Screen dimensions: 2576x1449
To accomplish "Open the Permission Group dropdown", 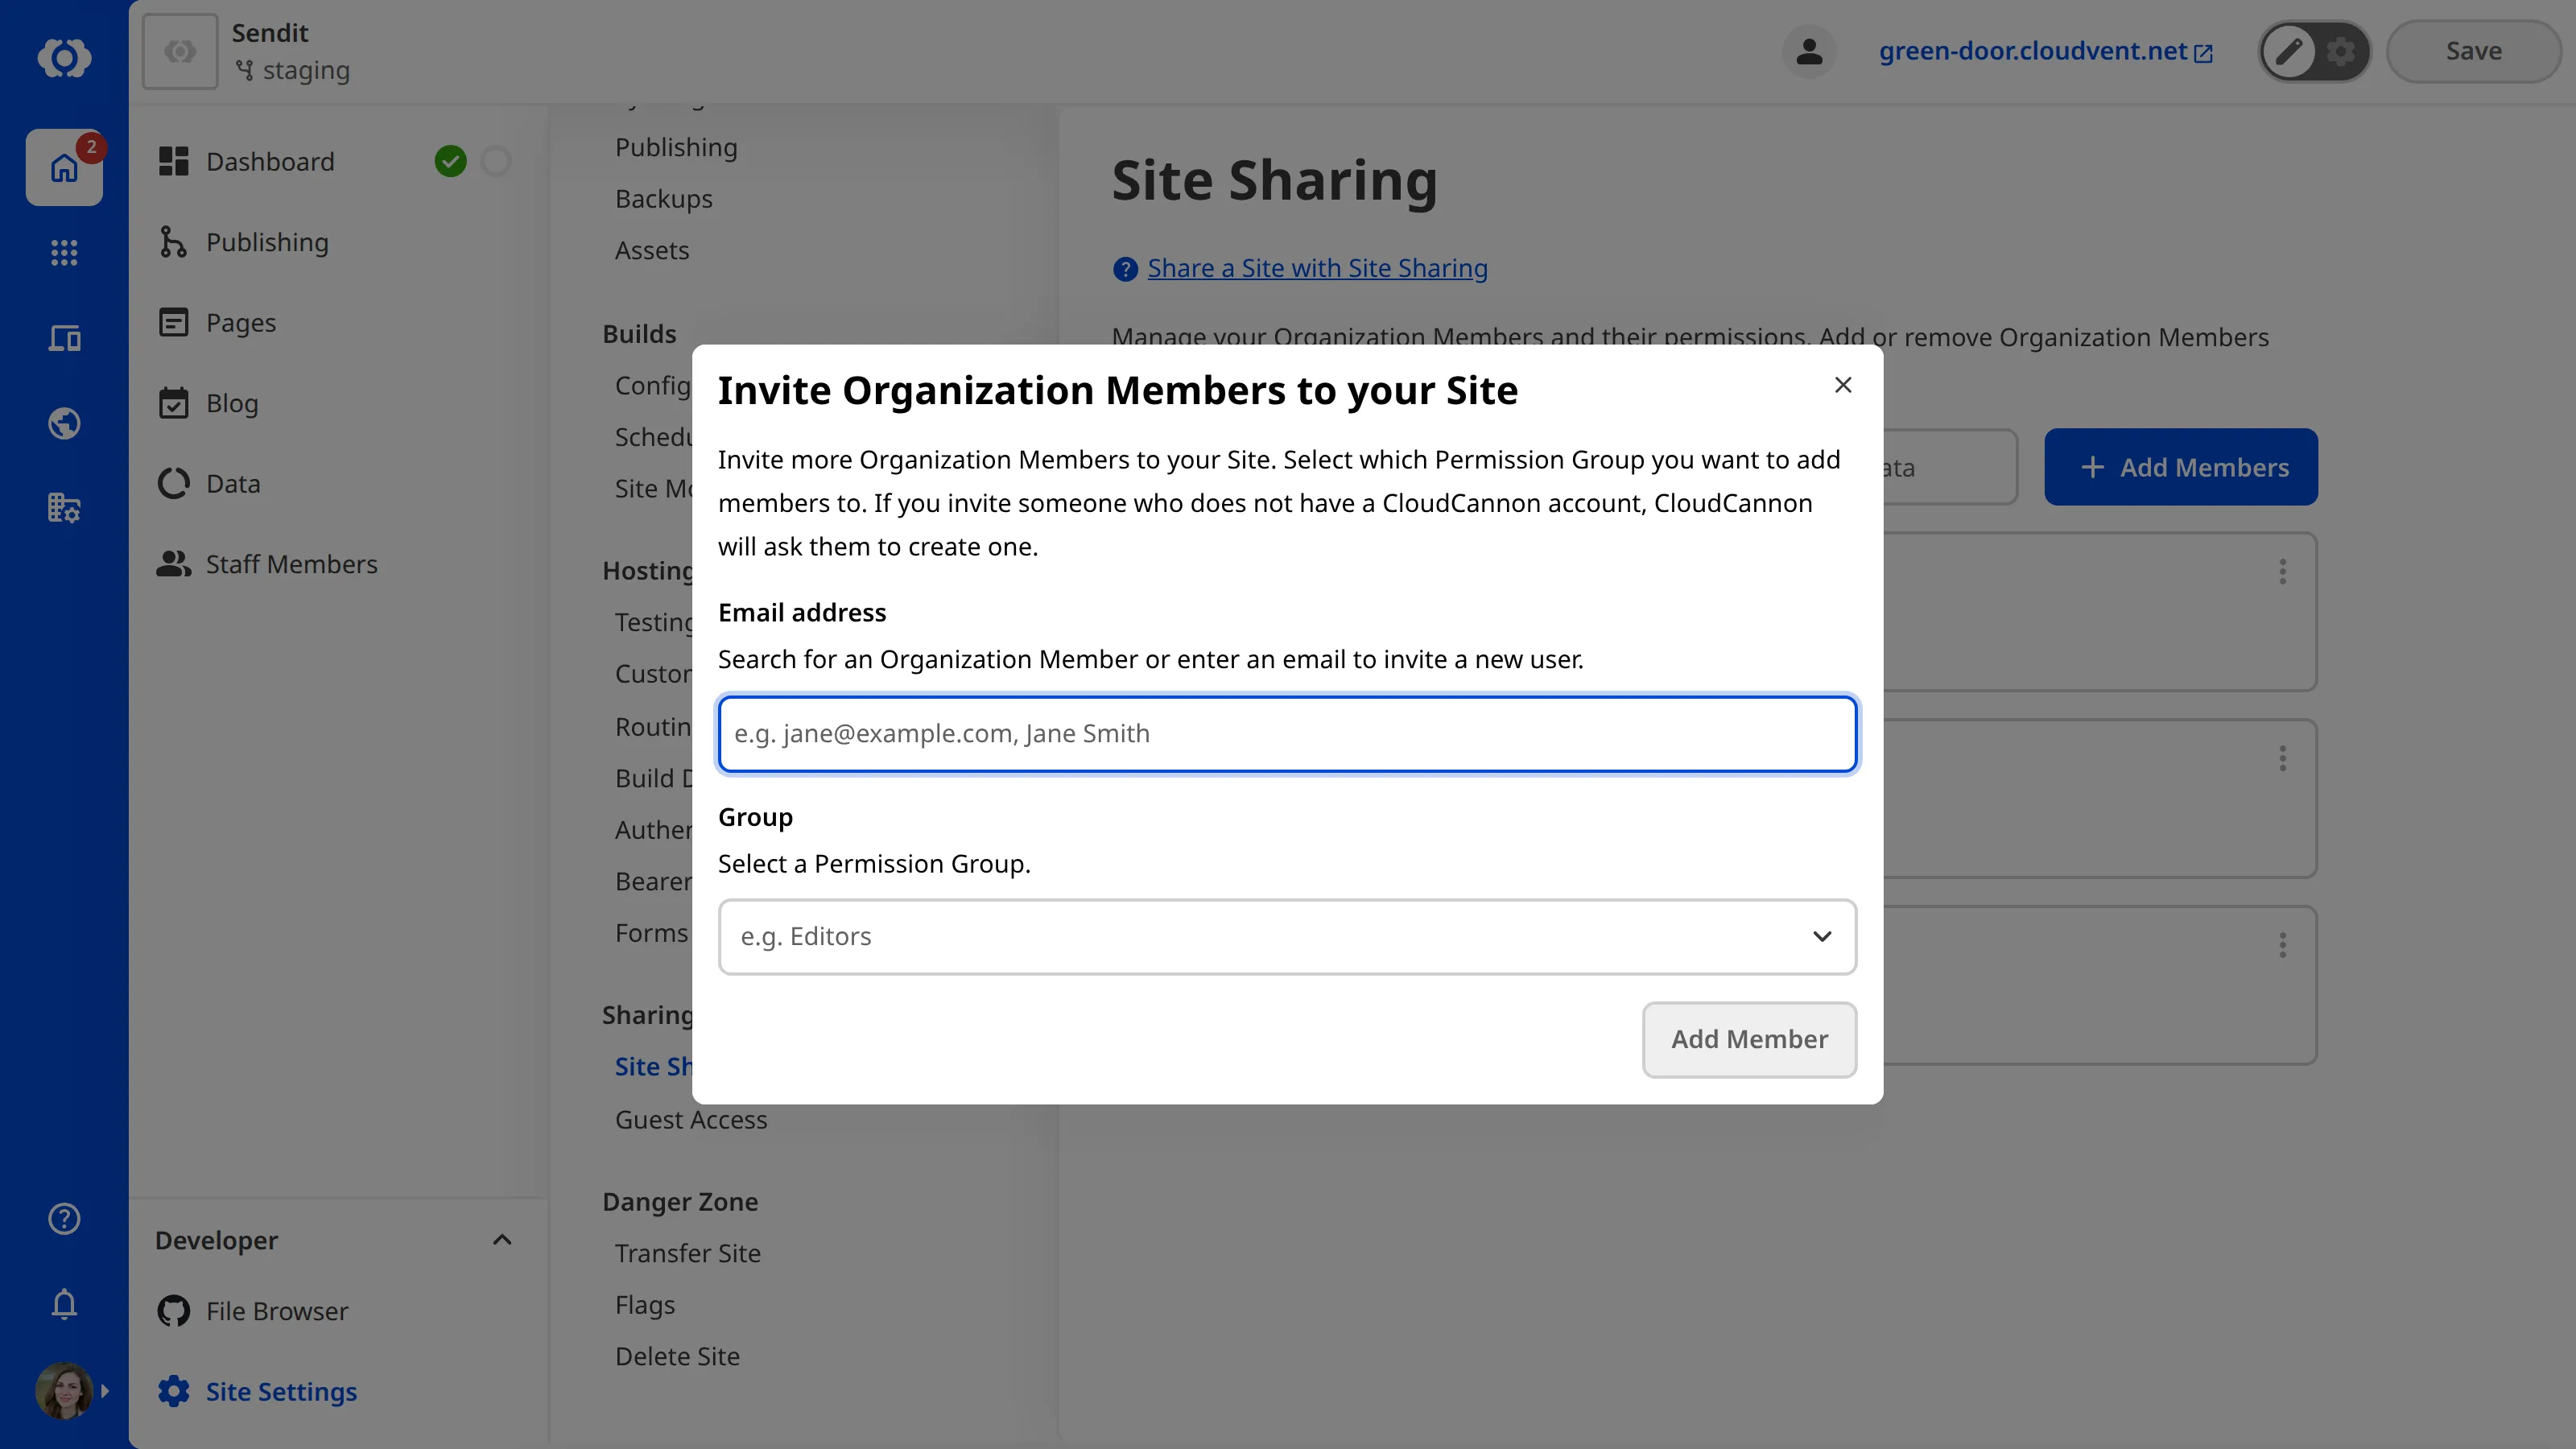I will click(1287, 936).
